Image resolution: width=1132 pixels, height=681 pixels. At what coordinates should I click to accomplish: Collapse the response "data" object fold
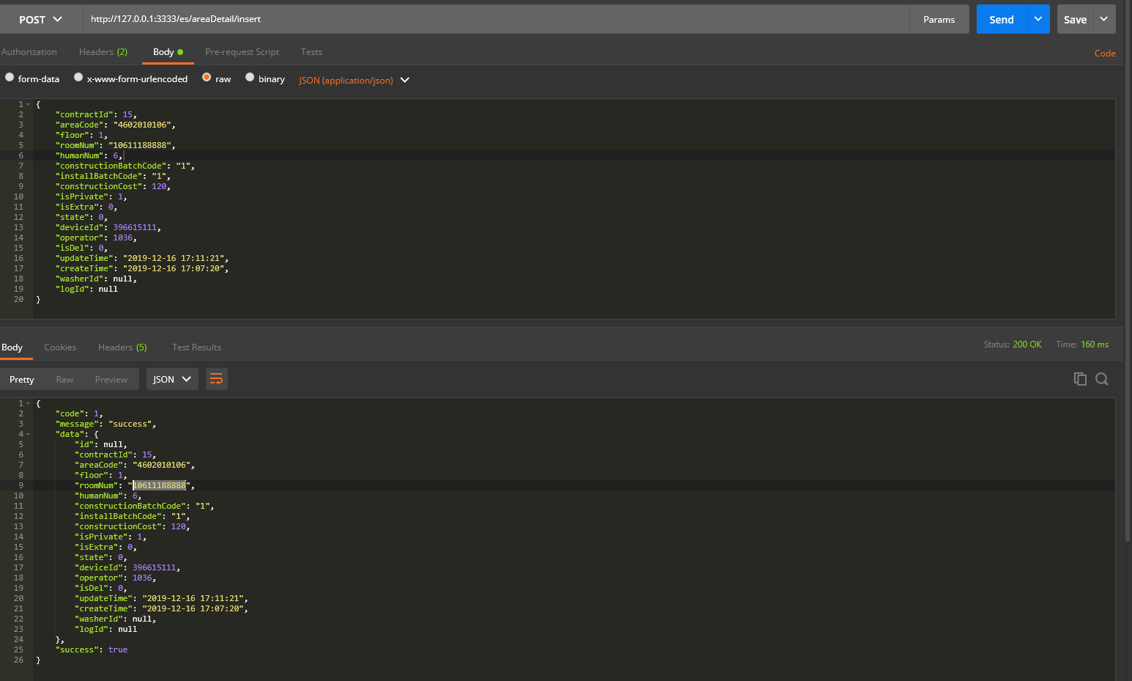tap(29, 434)
